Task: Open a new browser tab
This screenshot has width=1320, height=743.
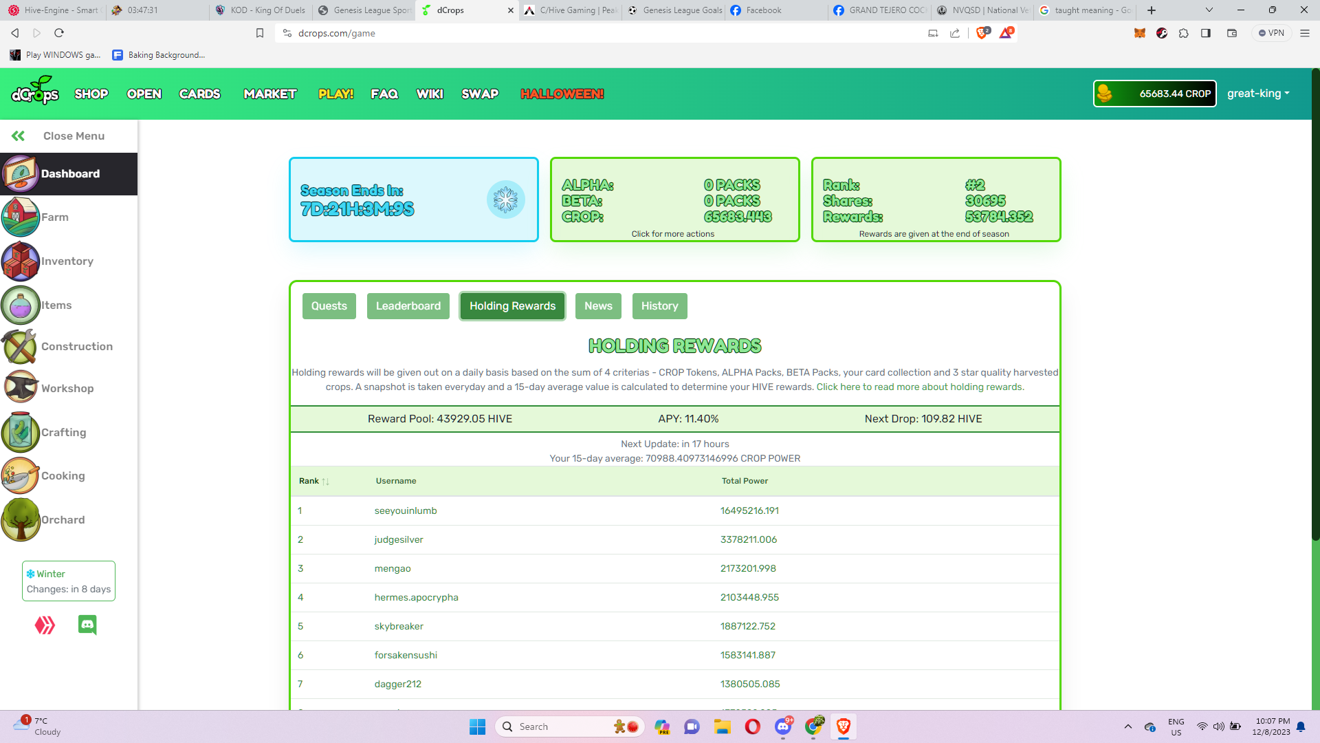Action: point(1152,10)
